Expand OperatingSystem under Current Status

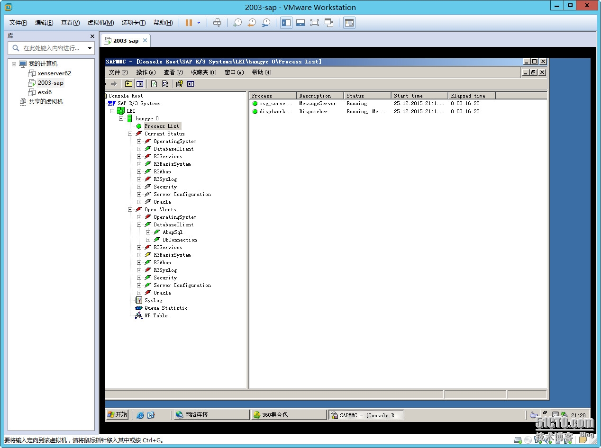139,141
